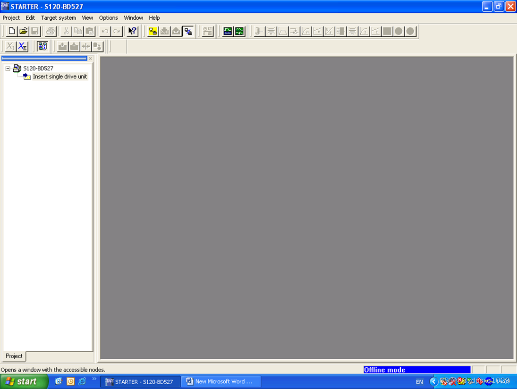The height and width of the screenshot is (389, 517).
Task: Click the Download to device icon, second toolbar row
Action: pos(74,46)
